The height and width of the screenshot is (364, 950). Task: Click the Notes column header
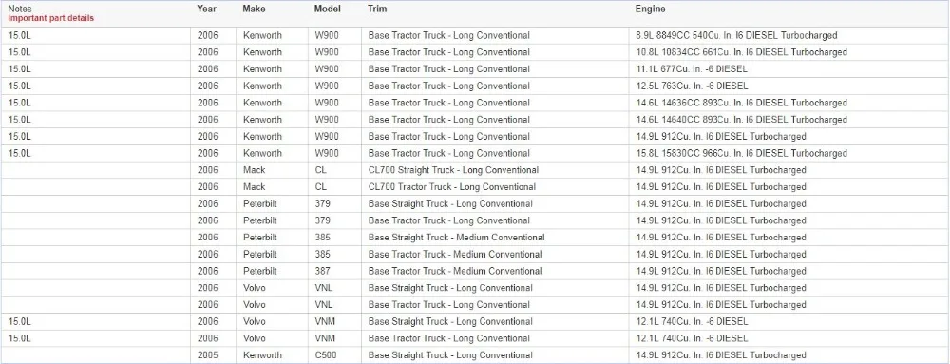(x=20, y=10)
